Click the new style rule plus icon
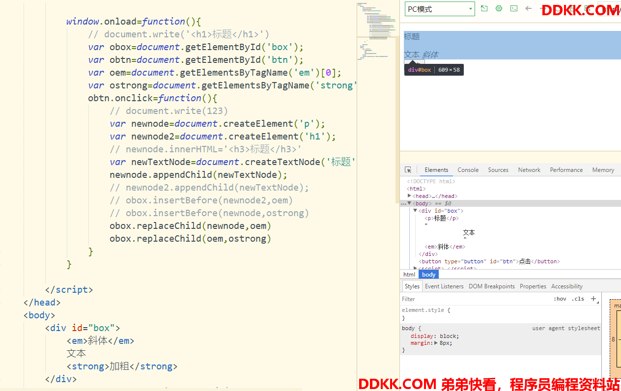 click(593, 299)
